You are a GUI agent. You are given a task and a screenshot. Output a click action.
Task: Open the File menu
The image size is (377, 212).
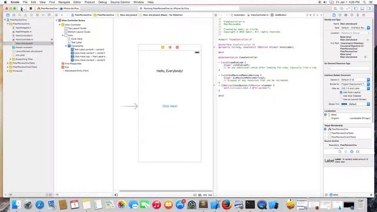point(25,2)
